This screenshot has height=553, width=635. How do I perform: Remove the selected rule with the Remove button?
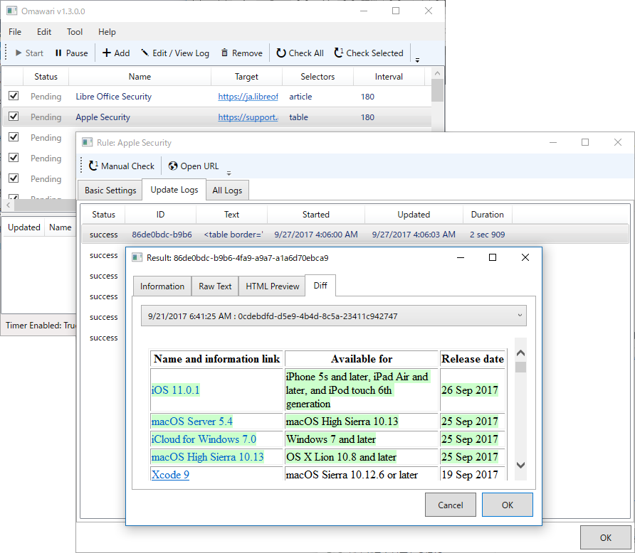(x=242, y=53)
